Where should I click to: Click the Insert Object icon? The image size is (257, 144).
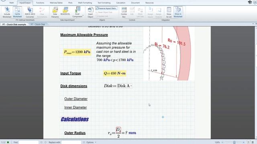click(90, 12)
